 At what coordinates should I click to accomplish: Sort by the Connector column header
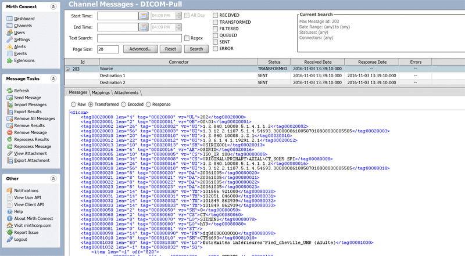[x=178, y=62]
